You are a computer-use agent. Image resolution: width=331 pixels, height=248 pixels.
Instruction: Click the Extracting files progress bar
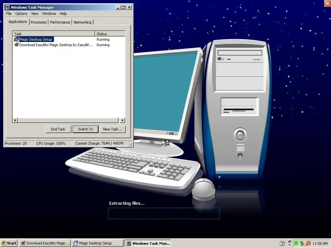coord(164,213)
